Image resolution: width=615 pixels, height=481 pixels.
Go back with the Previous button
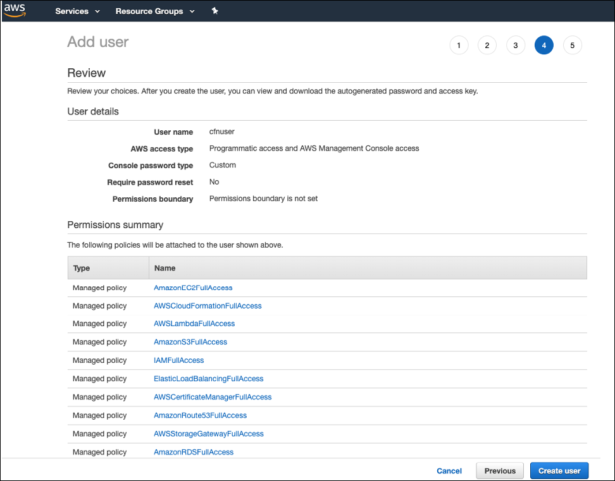click(x=500, y=471)
